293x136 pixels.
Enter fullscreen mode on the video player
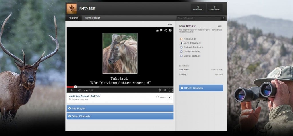tap(171, 90)
